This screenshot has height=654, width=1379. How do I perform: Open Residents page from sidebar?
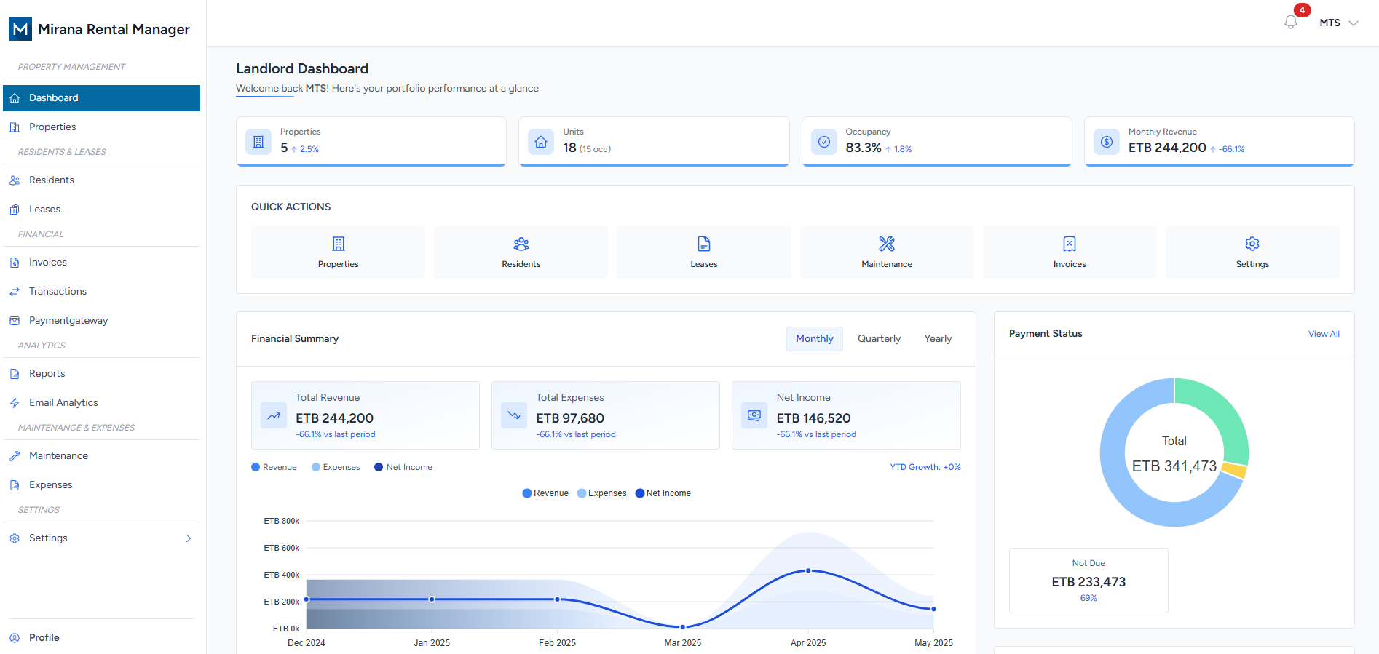(x=101, y=180)
